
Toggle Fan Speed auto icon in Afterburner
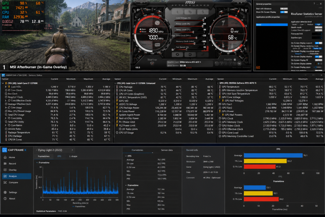pos(173,50)
